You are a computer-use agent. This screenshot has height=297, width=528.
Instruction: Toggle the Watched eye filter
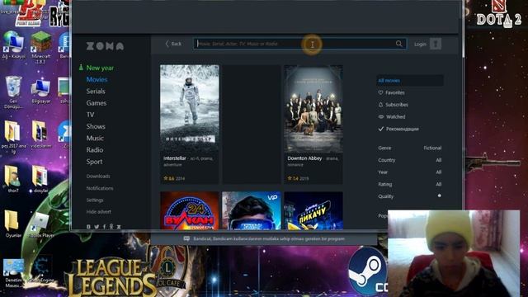[x=381, y=117]
